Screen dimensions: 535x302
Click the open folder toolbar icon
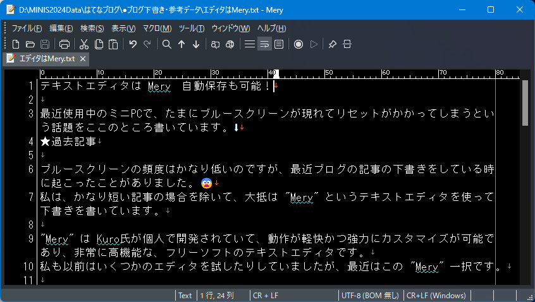[30, 44]
